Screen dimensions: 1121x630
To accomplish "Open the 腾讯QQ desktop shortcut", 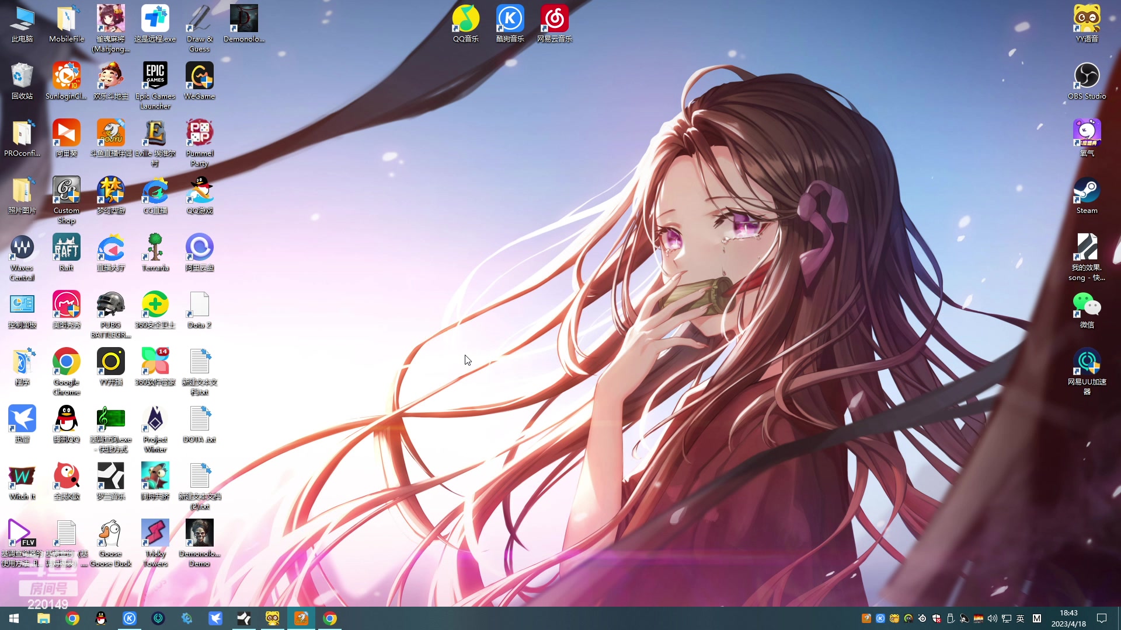I will 67,424.
